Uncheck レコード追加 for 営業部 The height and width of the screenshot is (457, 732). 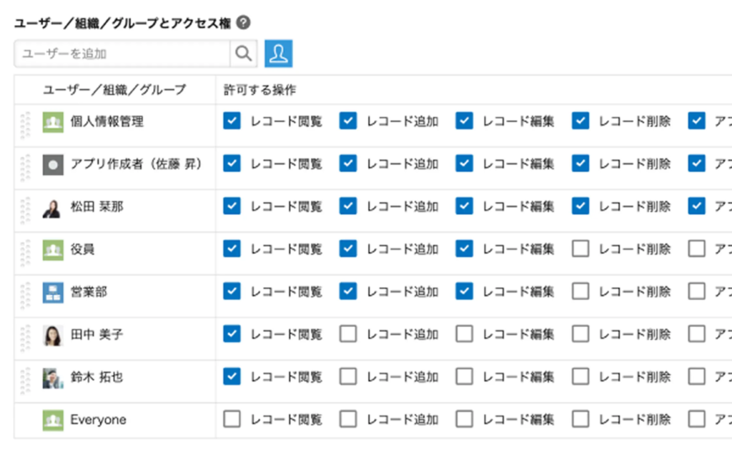348,291
